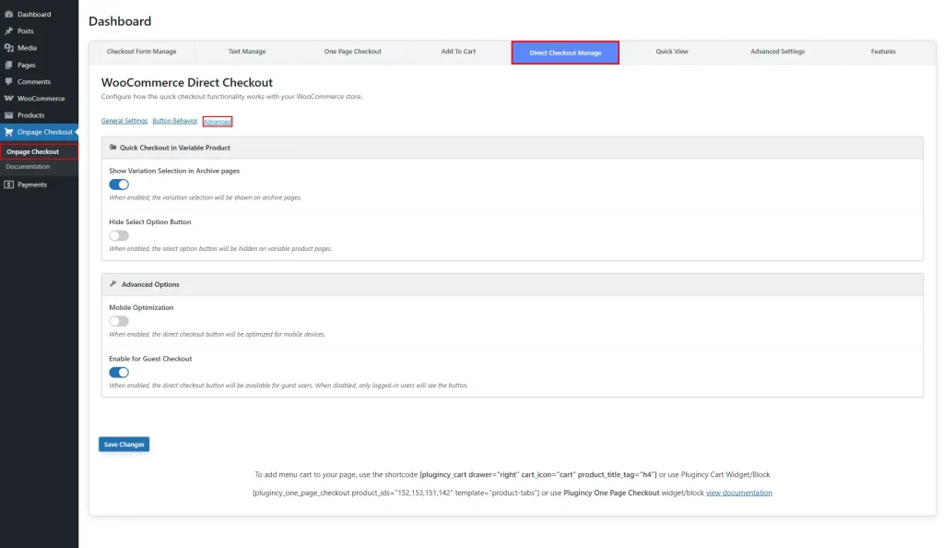Click the Media icon in sidebar
Screen dimensions: 944x548
pos(8,48)
